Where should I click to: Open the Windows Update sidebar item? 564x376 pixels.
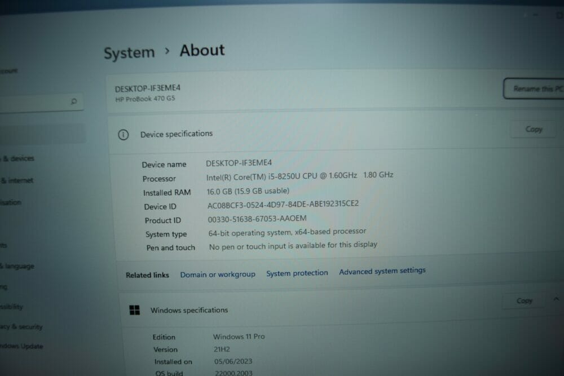pyautogui.click(x=21, y=346)
